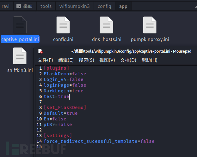Open the 视图(V) menu

coord(107,60)
